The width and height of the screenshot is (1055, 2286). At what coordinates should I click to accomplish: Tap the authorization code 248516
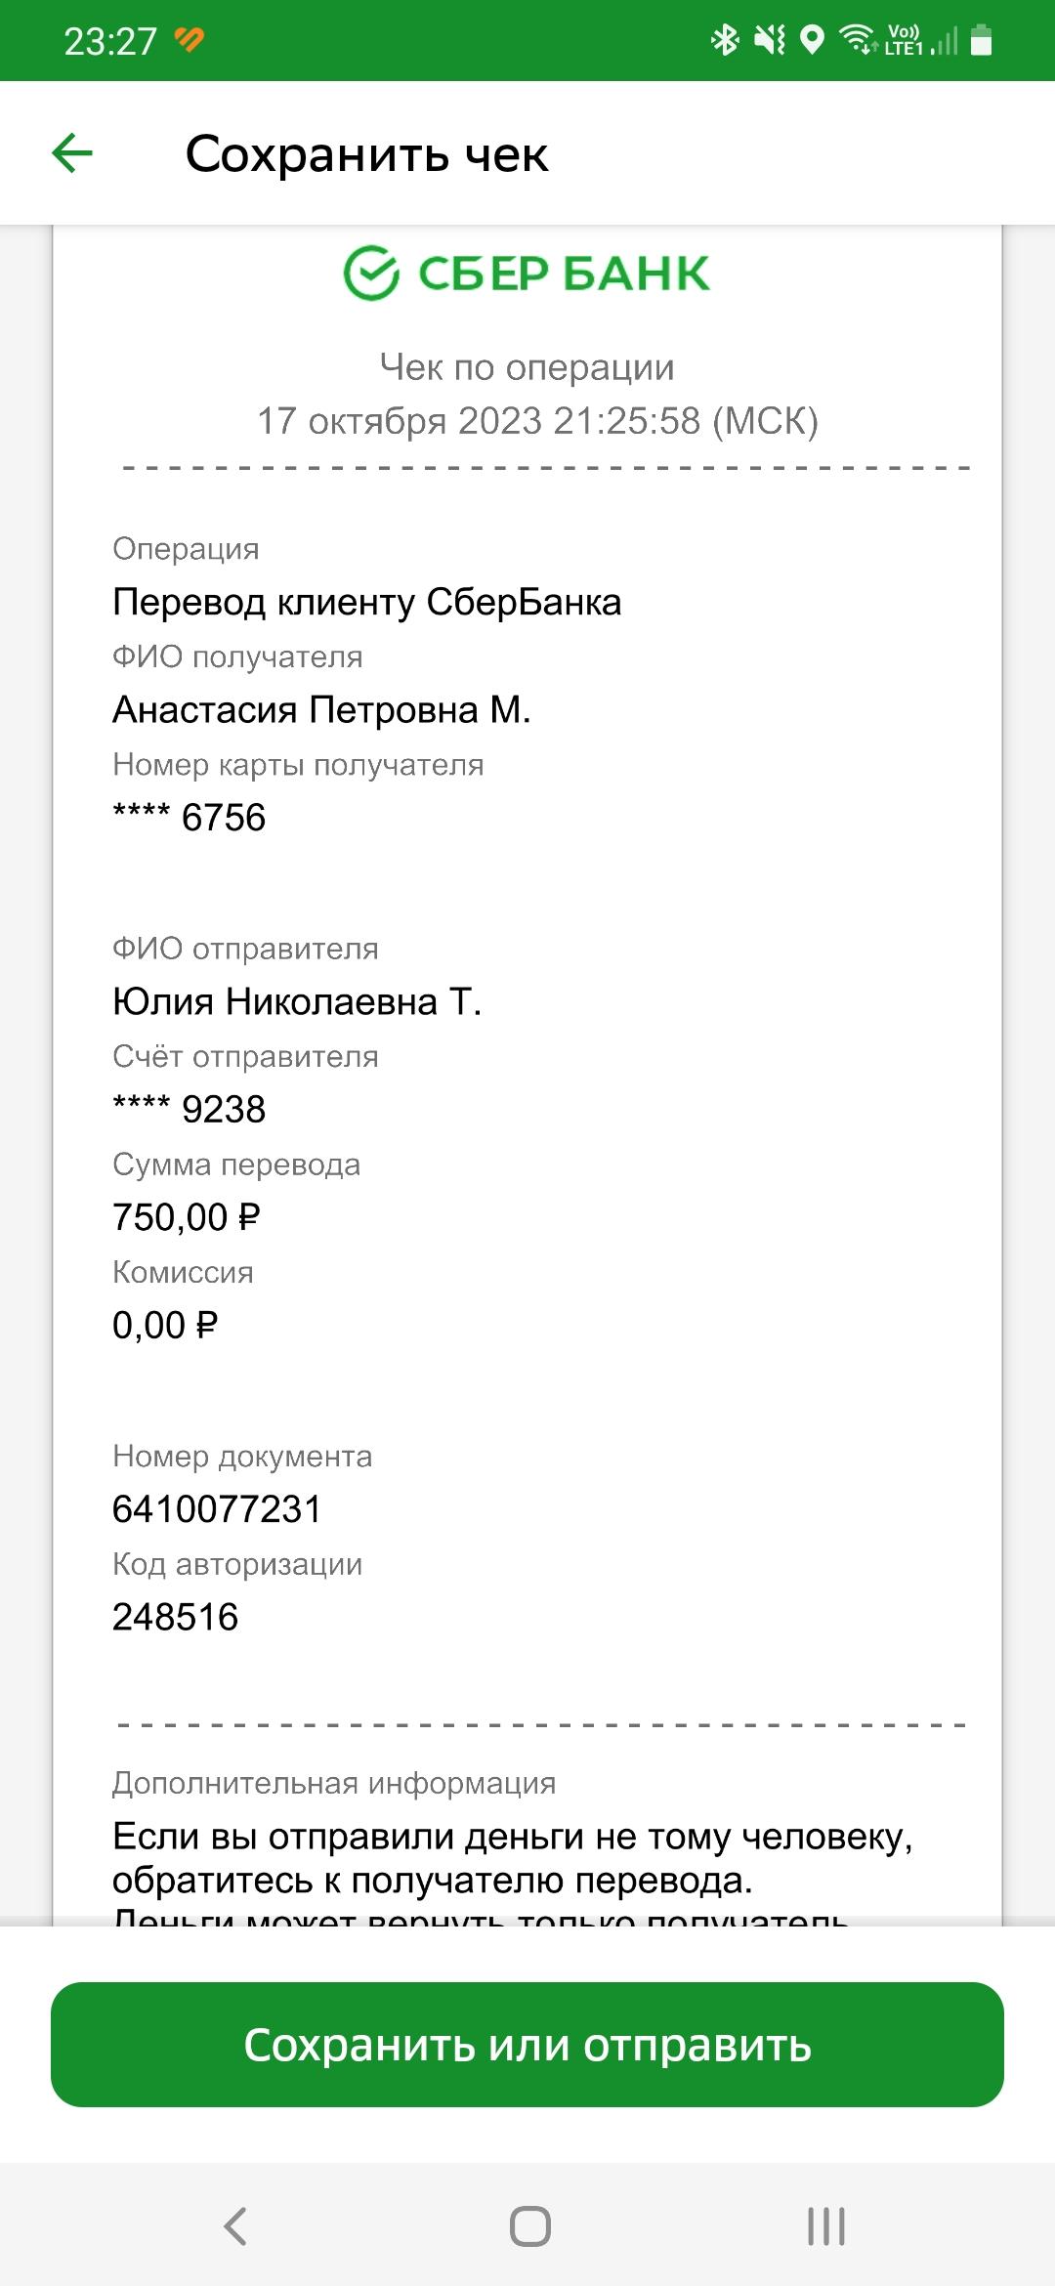(176, 1617)
